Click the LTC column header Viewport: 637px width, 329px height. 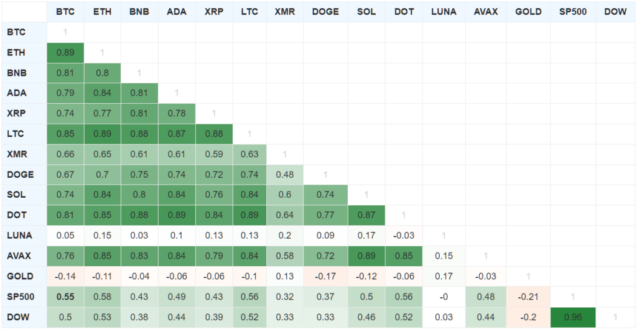[249, 12]
